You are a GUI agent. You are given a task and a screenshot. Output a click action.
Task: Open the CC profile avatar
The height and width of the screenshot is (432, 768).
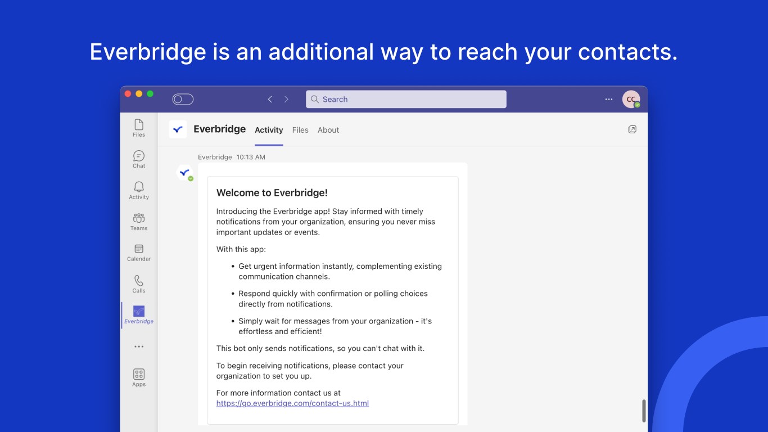(x=631, y=99)
